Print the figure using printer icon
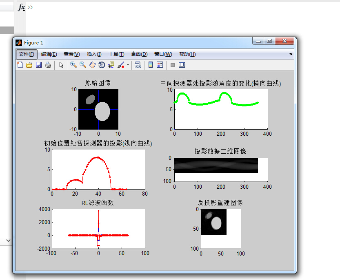This screenshot has height=280, width=340. (48, 65)
